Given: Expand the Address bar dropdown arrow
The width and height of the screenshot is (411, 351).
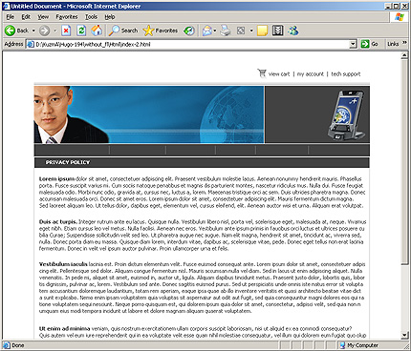Looking at the screenshot, I should click(x=353, y=44).
